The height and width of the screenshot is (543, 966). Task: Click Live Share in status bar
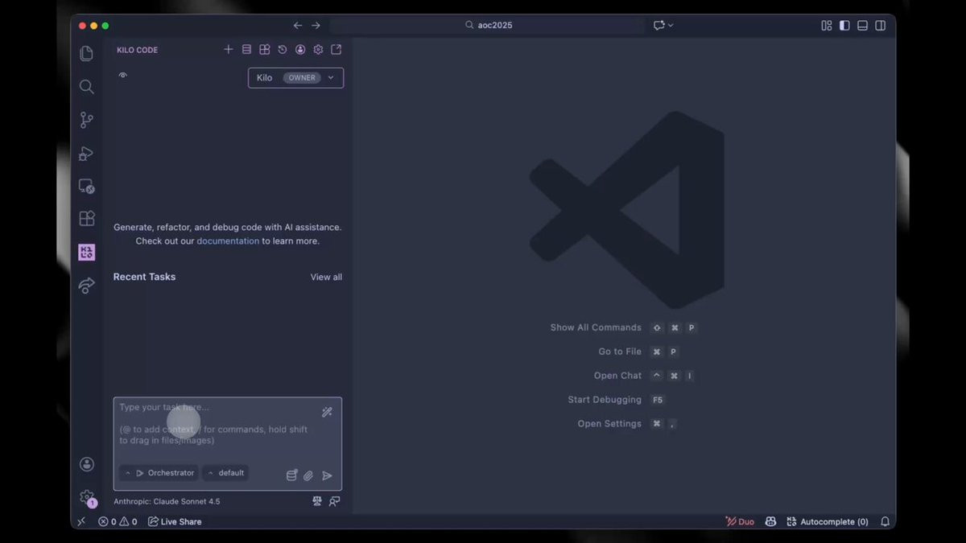175,521
